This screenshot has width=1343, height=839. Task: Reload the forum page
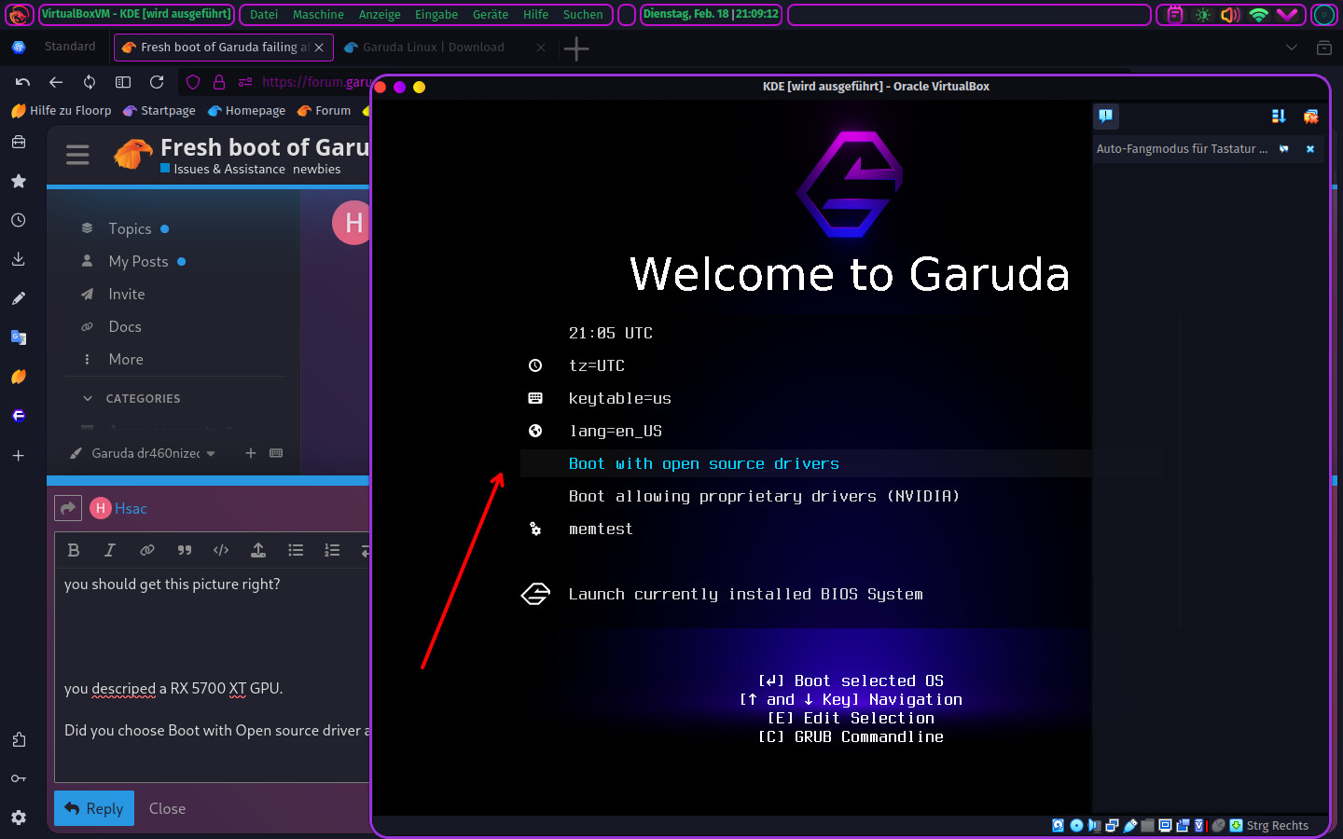tap(157, 82)
